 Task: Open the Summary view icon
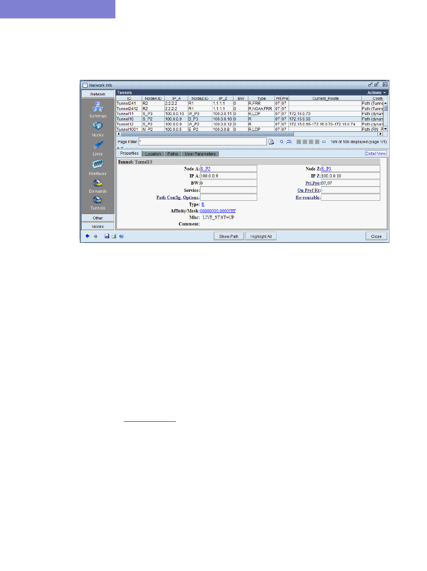[98, 107]
